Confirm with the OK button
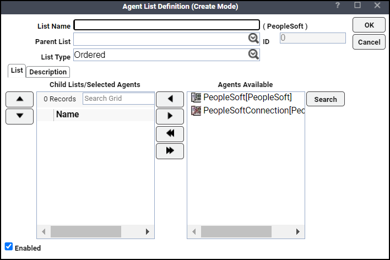 (369, 25)
